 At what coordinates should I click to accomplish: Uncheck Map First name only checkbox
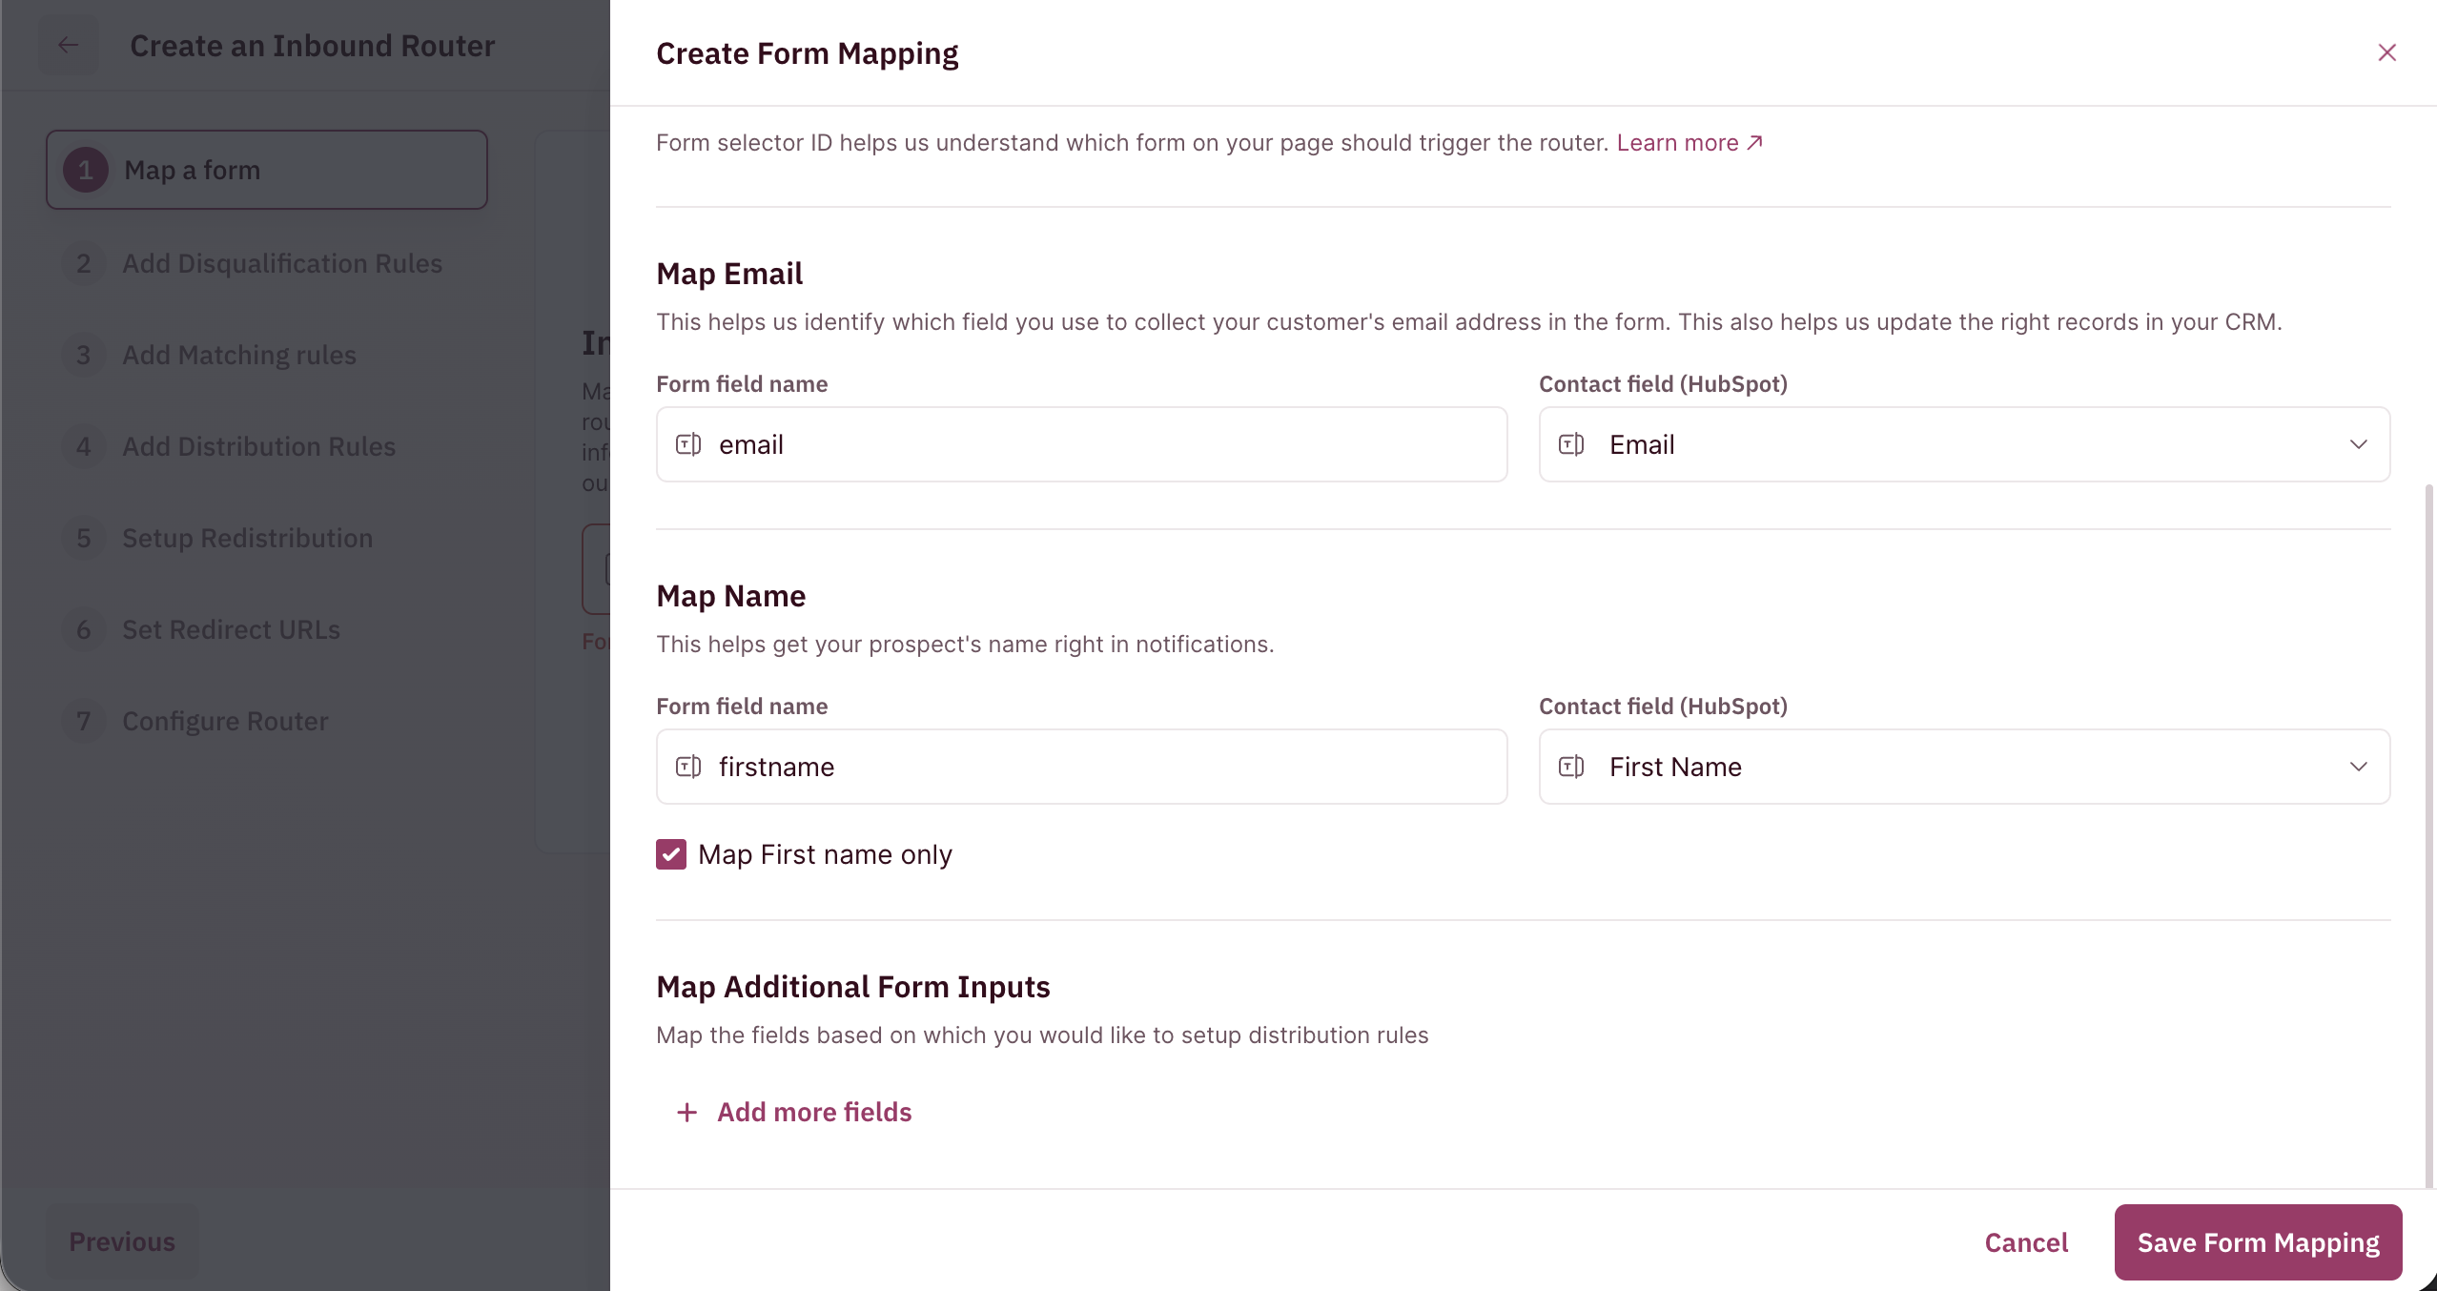point(671,854)
